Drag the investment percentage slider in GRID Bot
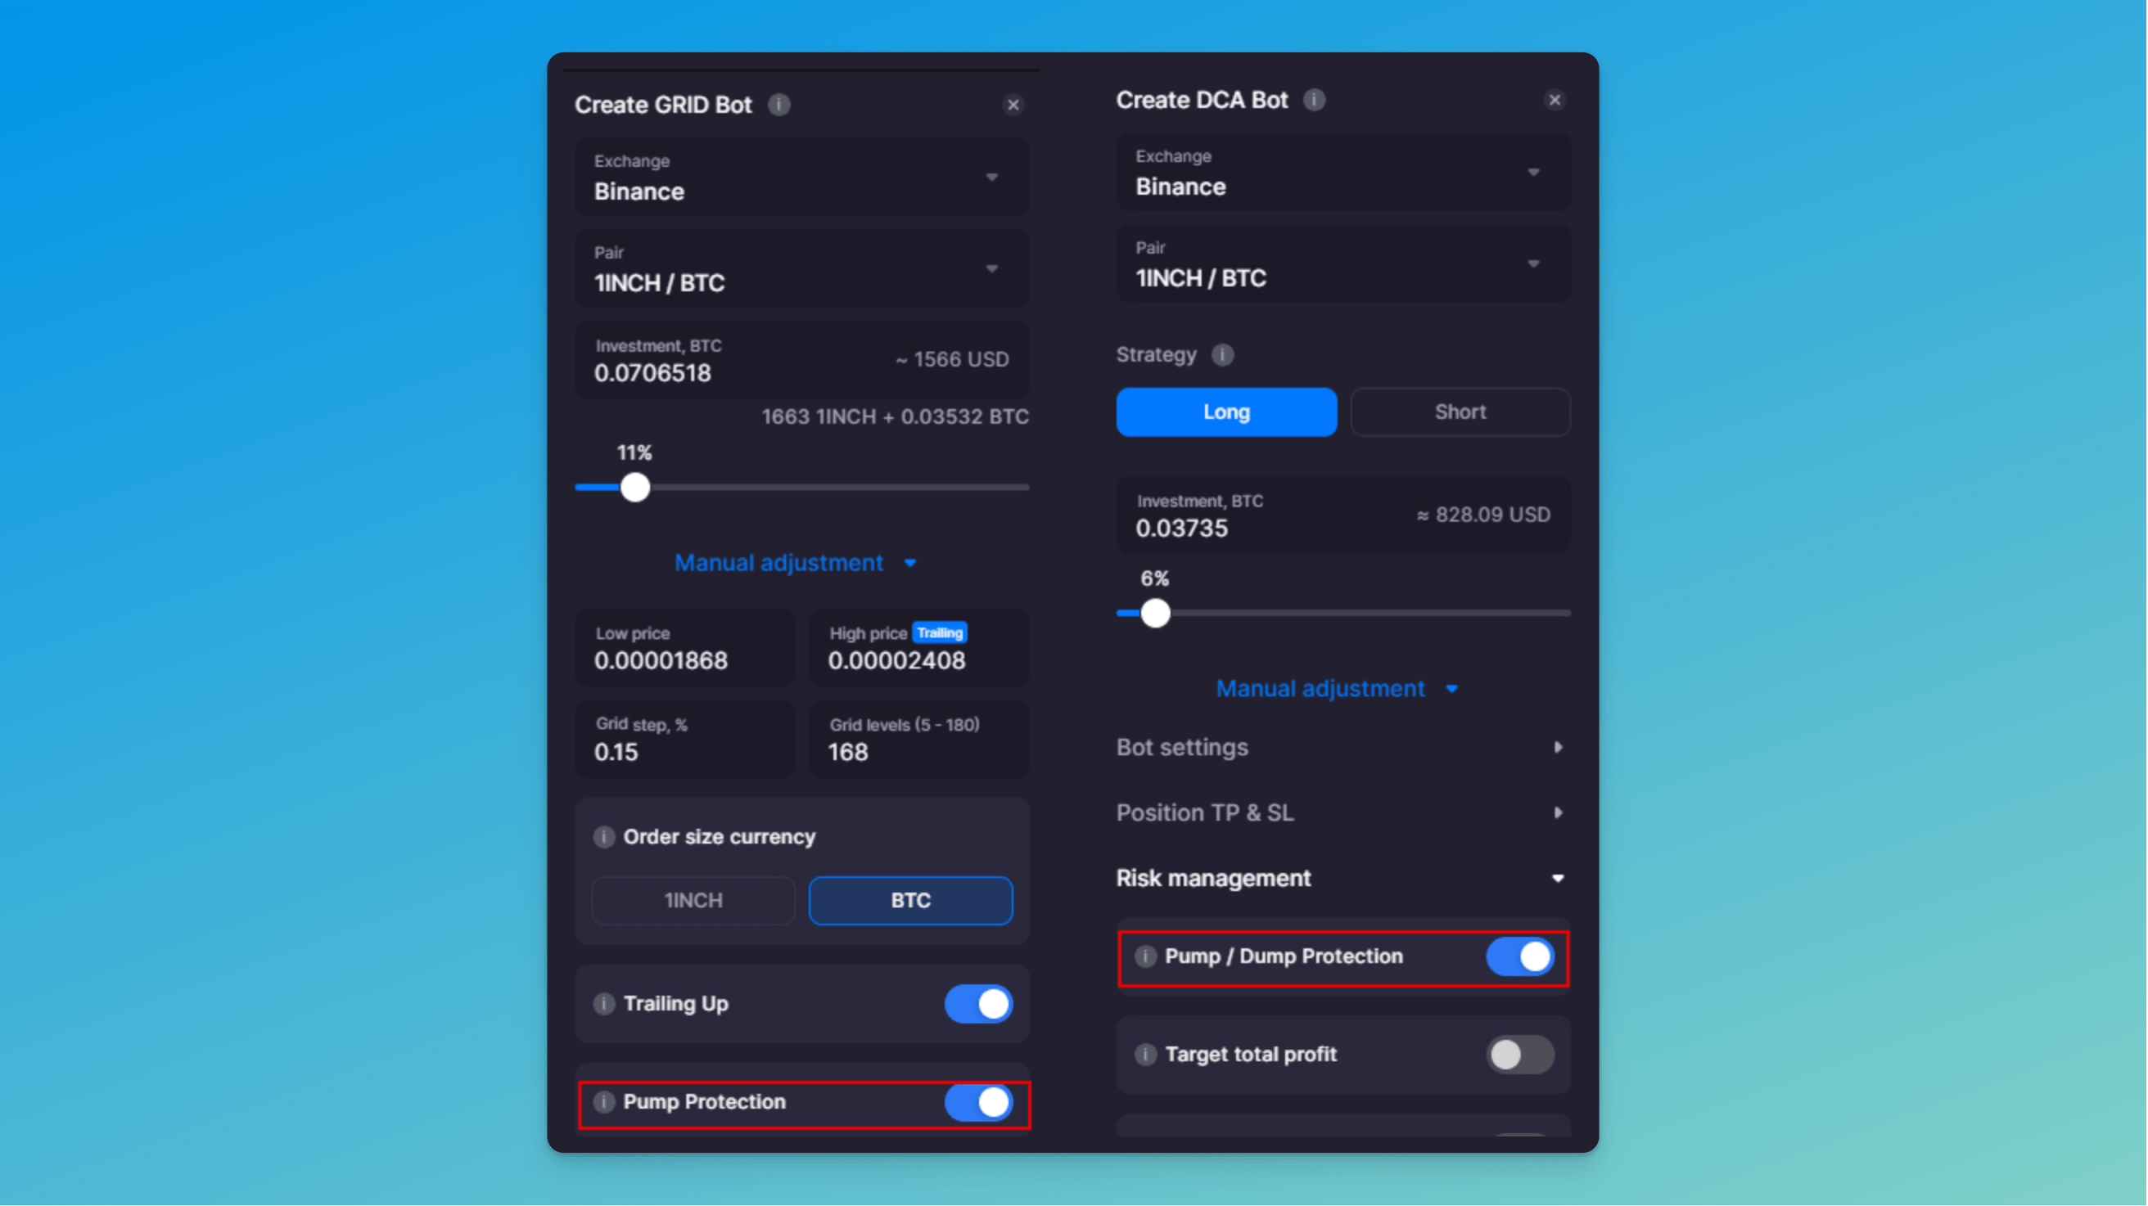Viewport: 2148px width, 1206px height. coord(633,488)
